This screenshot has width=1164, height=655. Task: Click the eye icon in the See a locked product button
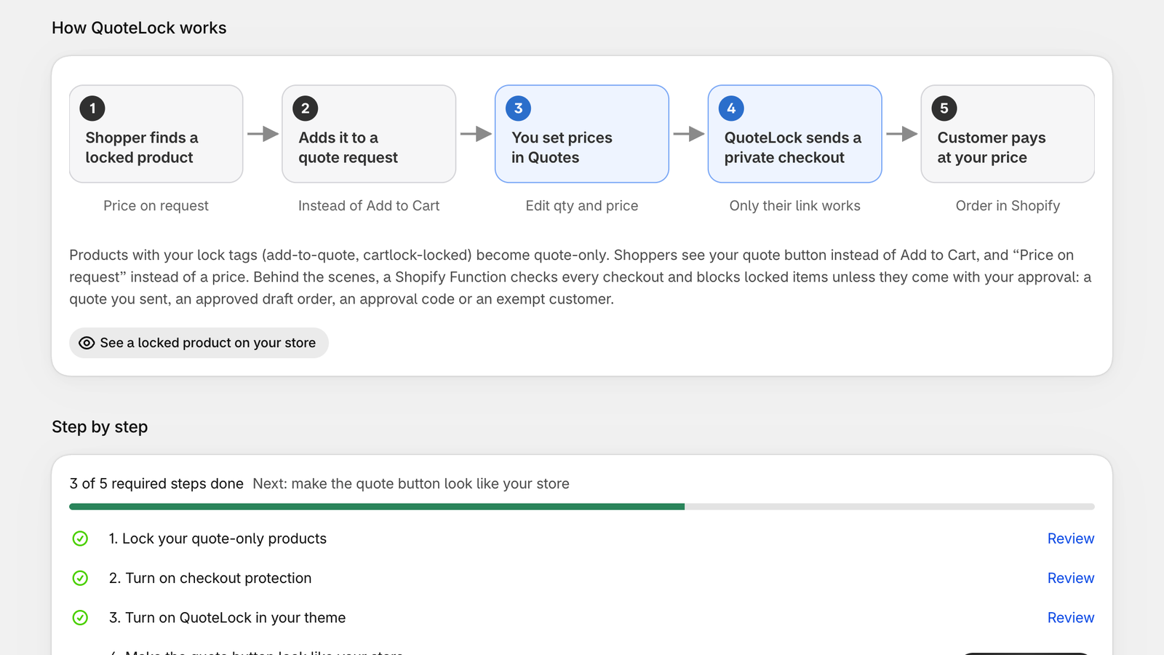point(87,343)
